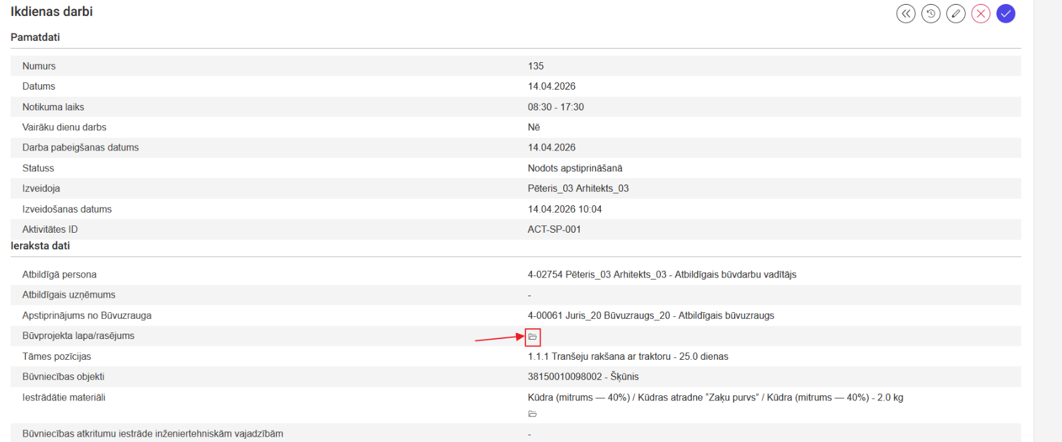Viewport: 1062px width, 442px height.
Task: Click responsible person 4-02754 Pēteris_03 Arhitekts_03
Action: click(x=662, y=275)
